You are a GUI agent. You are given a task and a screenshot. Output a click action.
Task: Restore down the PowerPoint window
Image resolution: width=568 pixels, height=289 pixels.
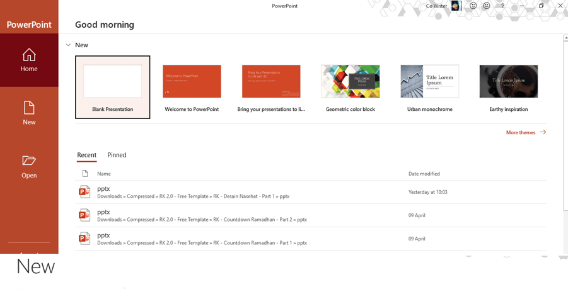coord(541,6)
